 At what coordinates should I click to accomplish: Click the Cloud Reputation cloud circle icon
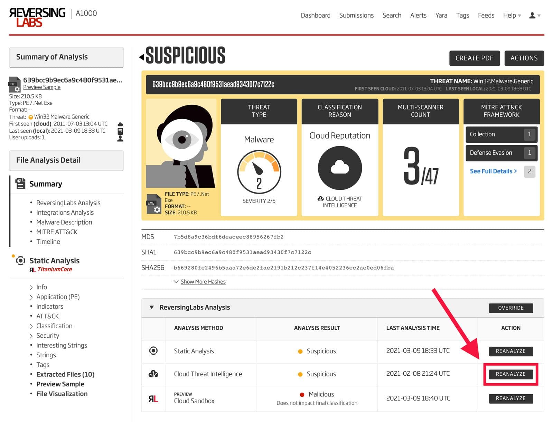coord(340,168)
